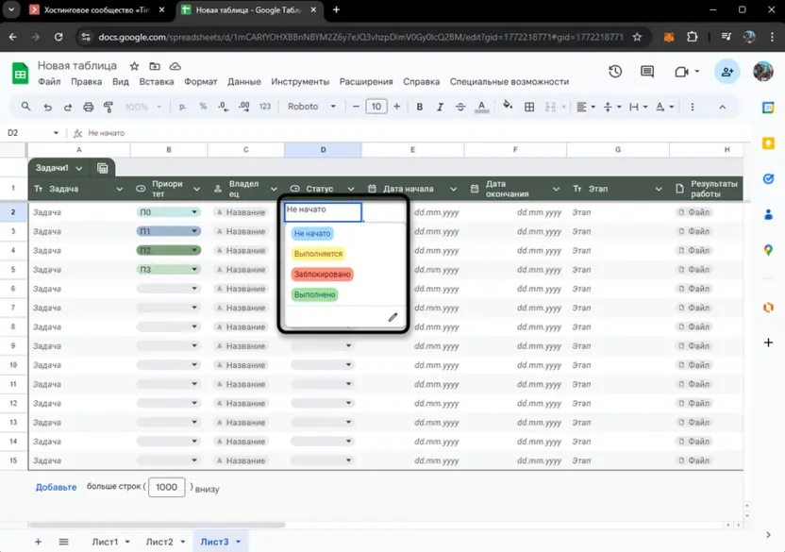Click the Добавьте link
The height and width of the screenshot is (552, 785).
point(56,487)
